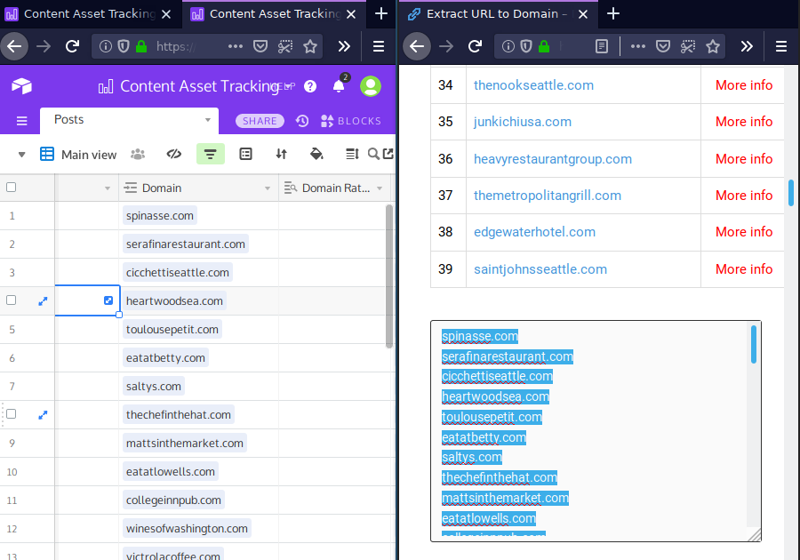Toggle the thechefinthehat.com row select checkbox
Viewport: 800px width, 560px height.
click(x=12, y=413)
